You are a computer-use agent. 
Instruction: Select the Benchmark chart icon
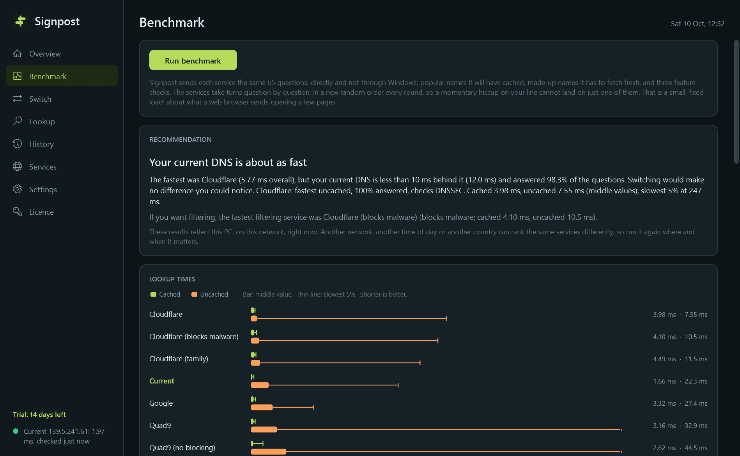[x=17, y=76]
